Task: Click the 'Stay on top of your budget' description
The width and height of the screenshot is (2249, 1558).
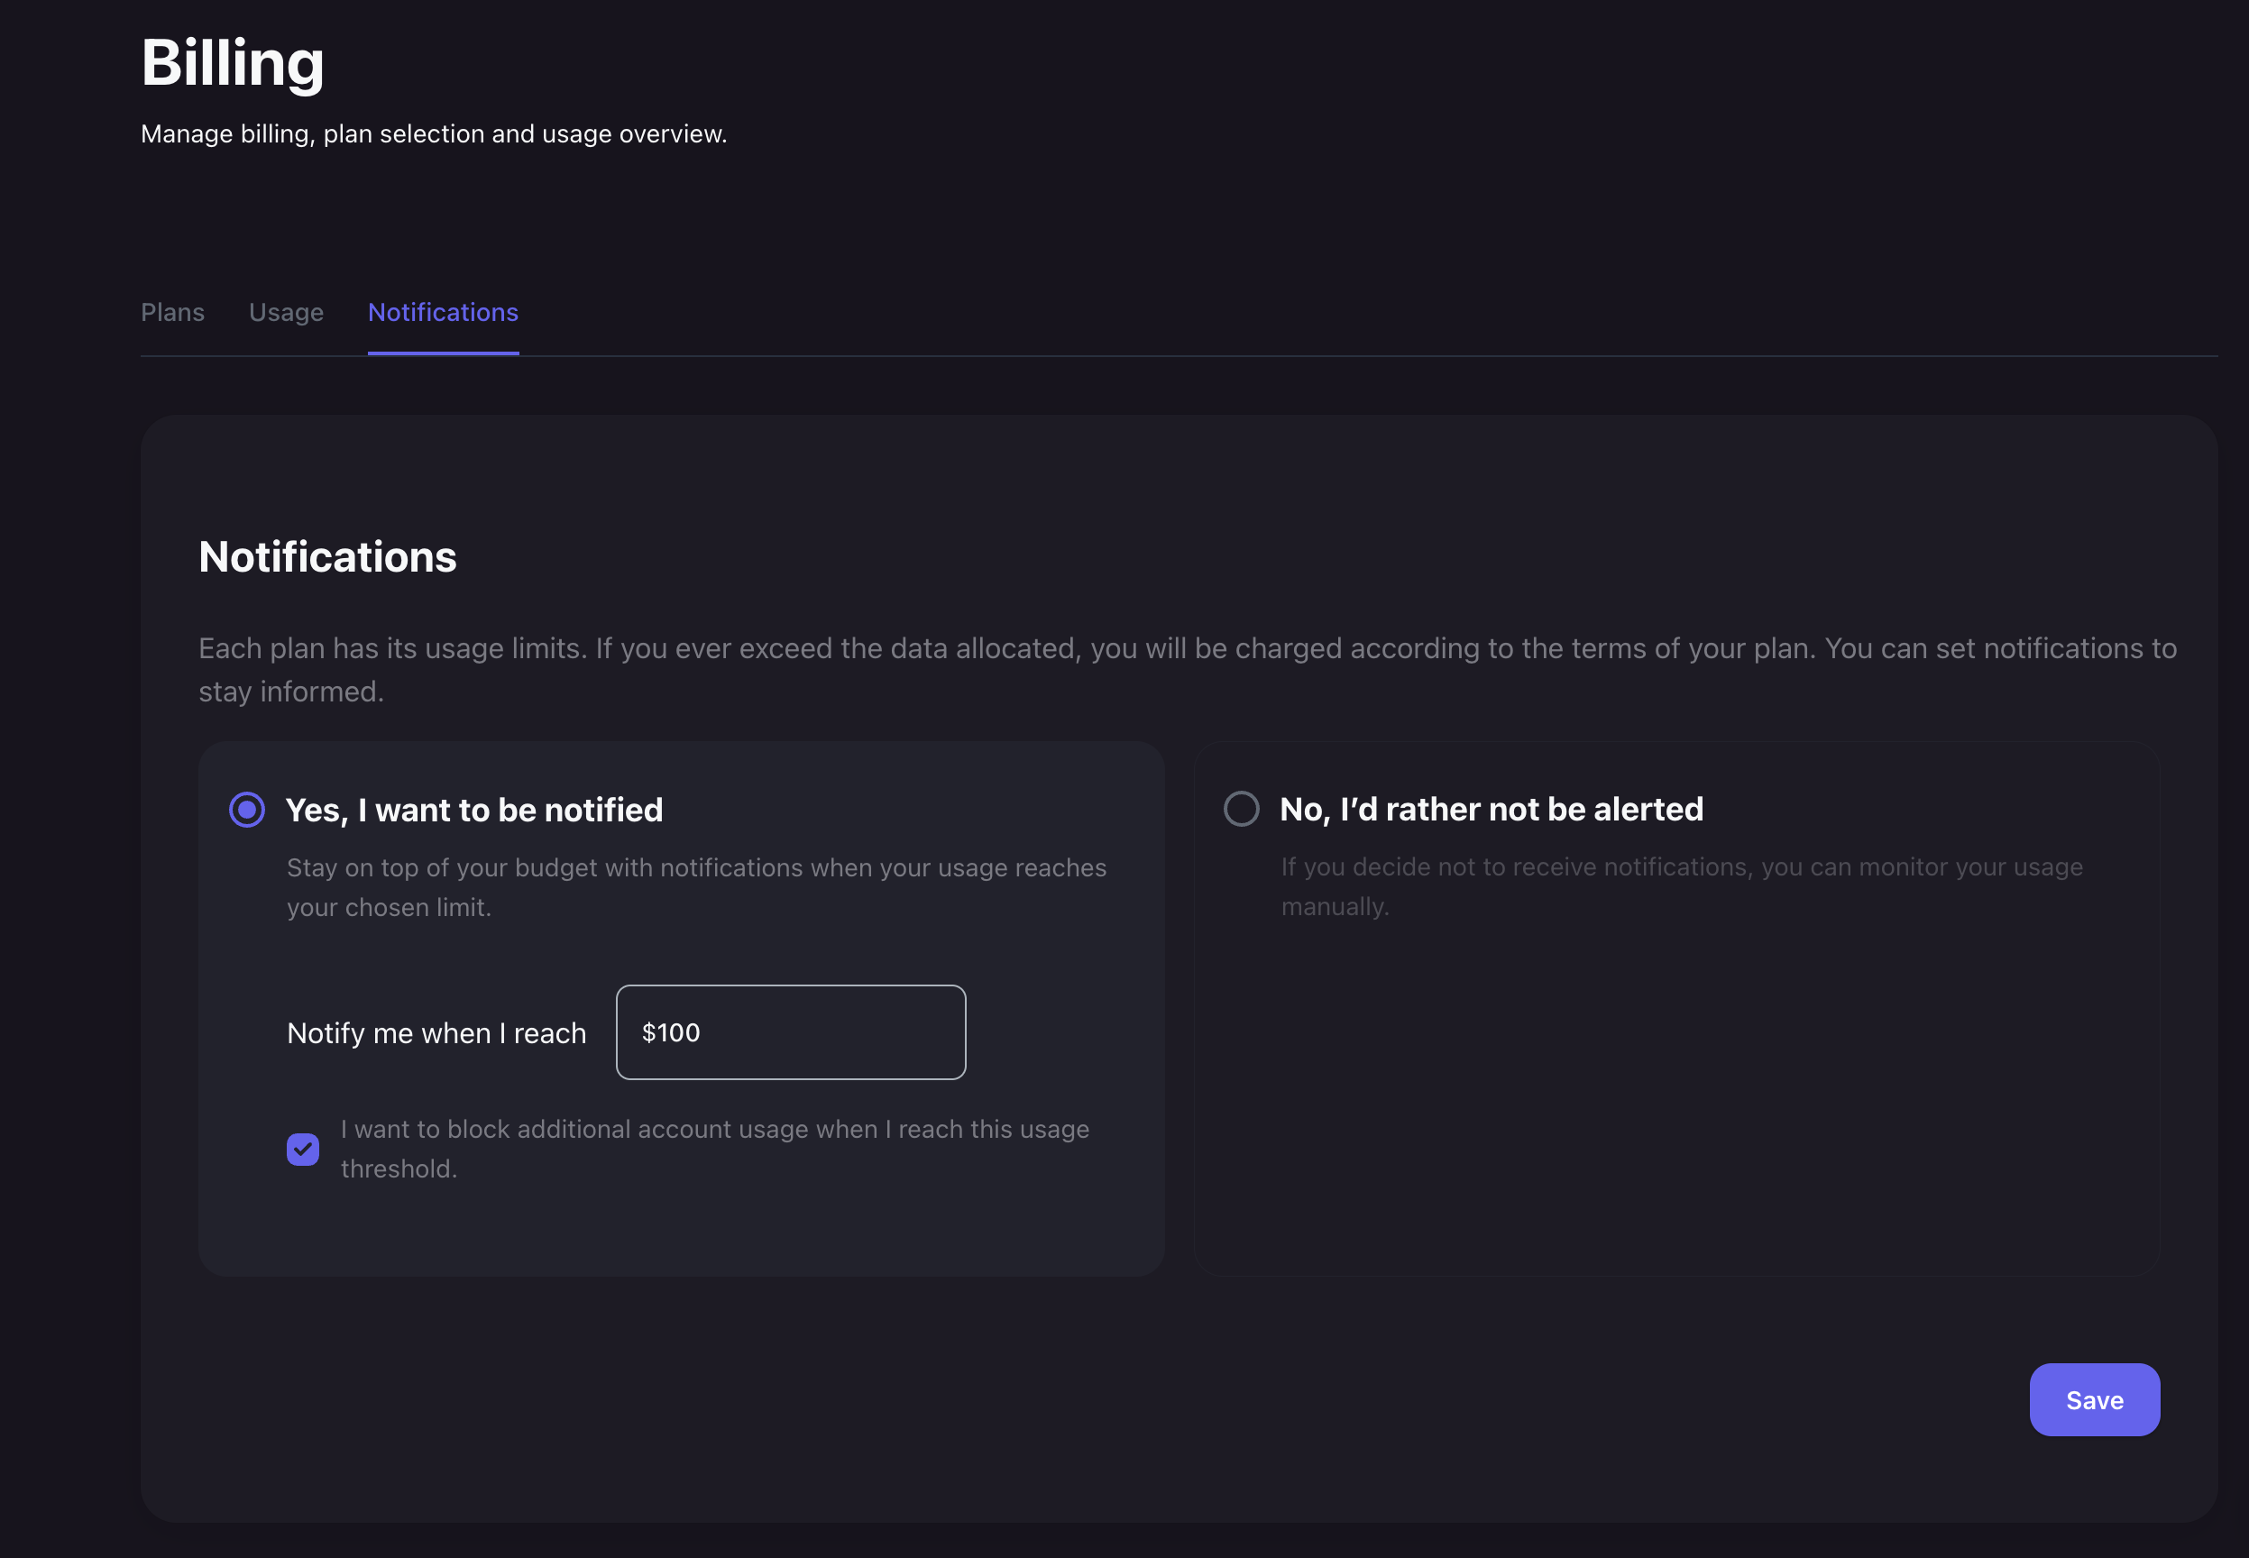Action: point(696,868)
